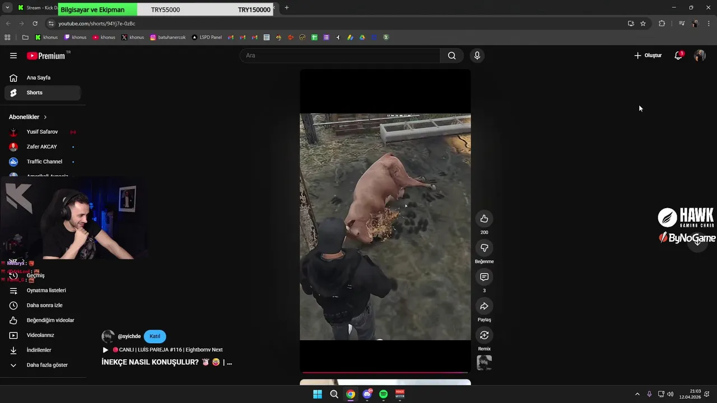
Task: Open the YouTube notifications bell
Action: [x=678, y=55]
